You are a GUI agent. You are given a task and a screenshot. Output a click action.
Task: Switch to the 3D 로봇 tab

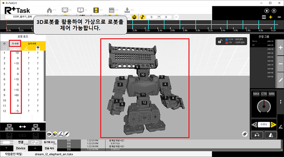coord(15,43)
